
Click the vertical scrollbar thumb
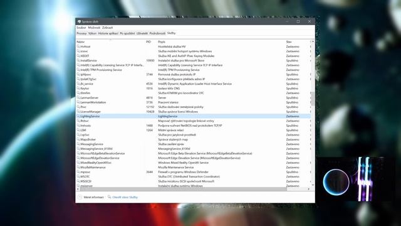pyautogui.click(x=313, y=99)
